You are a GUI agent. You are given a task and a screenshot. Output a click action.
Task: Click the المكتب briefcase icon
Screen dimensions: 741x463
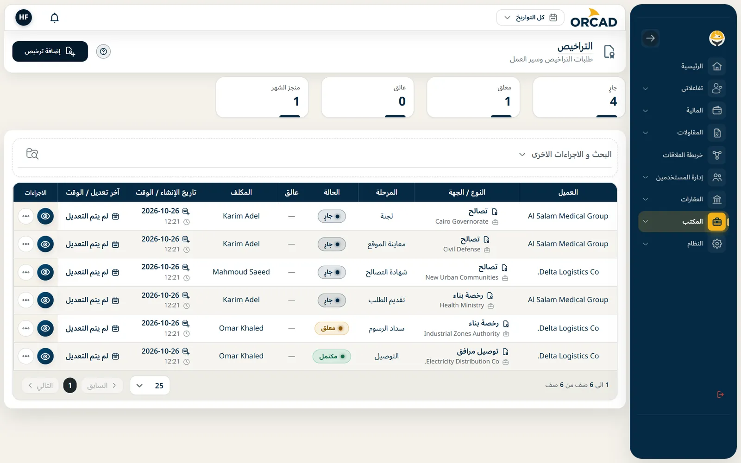pos(717,222)
